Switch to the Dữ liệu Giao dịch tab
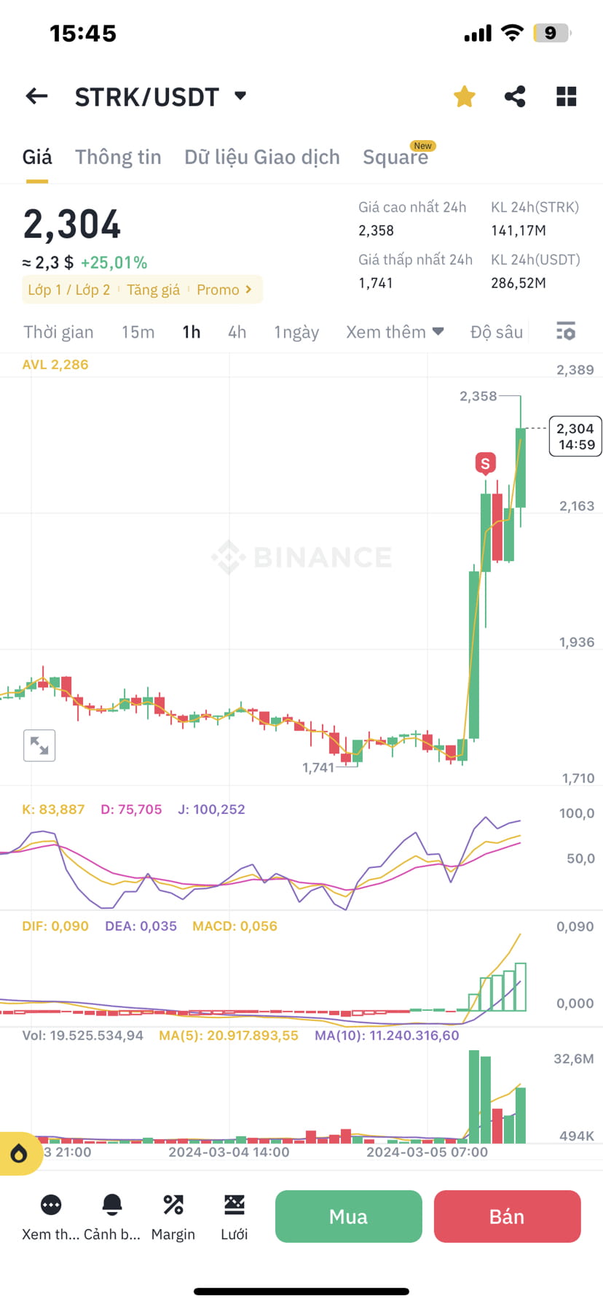The height and width of the screenshot is (1307, 603). [x=261, y=157]
